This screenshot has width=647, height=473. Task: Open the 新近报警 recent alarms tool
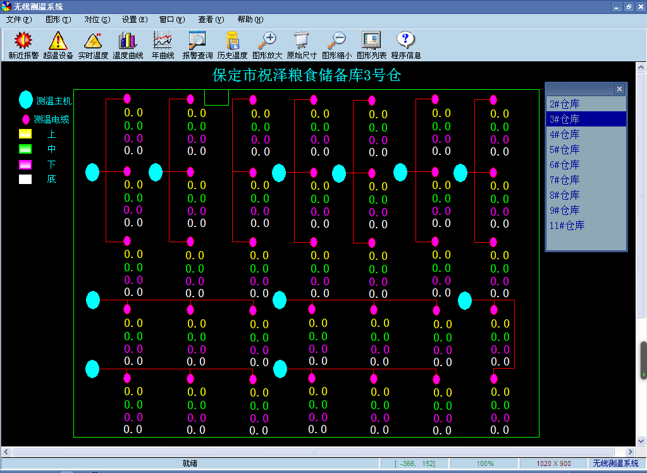tap(23, 41)
